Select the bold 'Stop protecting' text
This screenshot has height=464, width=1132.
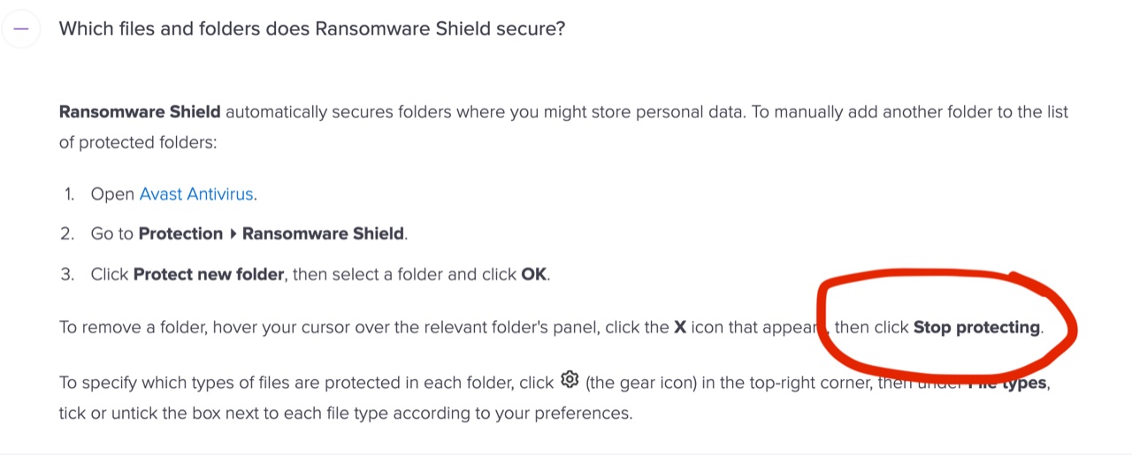pyautogui.click(x=976, y=327)
